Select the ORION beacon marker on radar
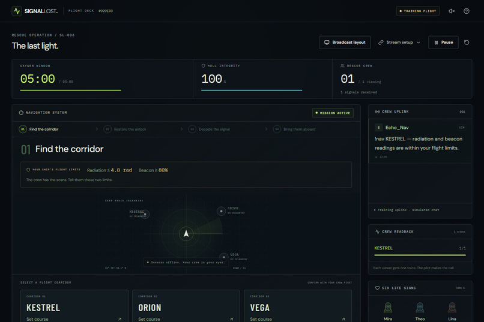Viewport: 484px width, 322px height. click(x=221, y=211)
